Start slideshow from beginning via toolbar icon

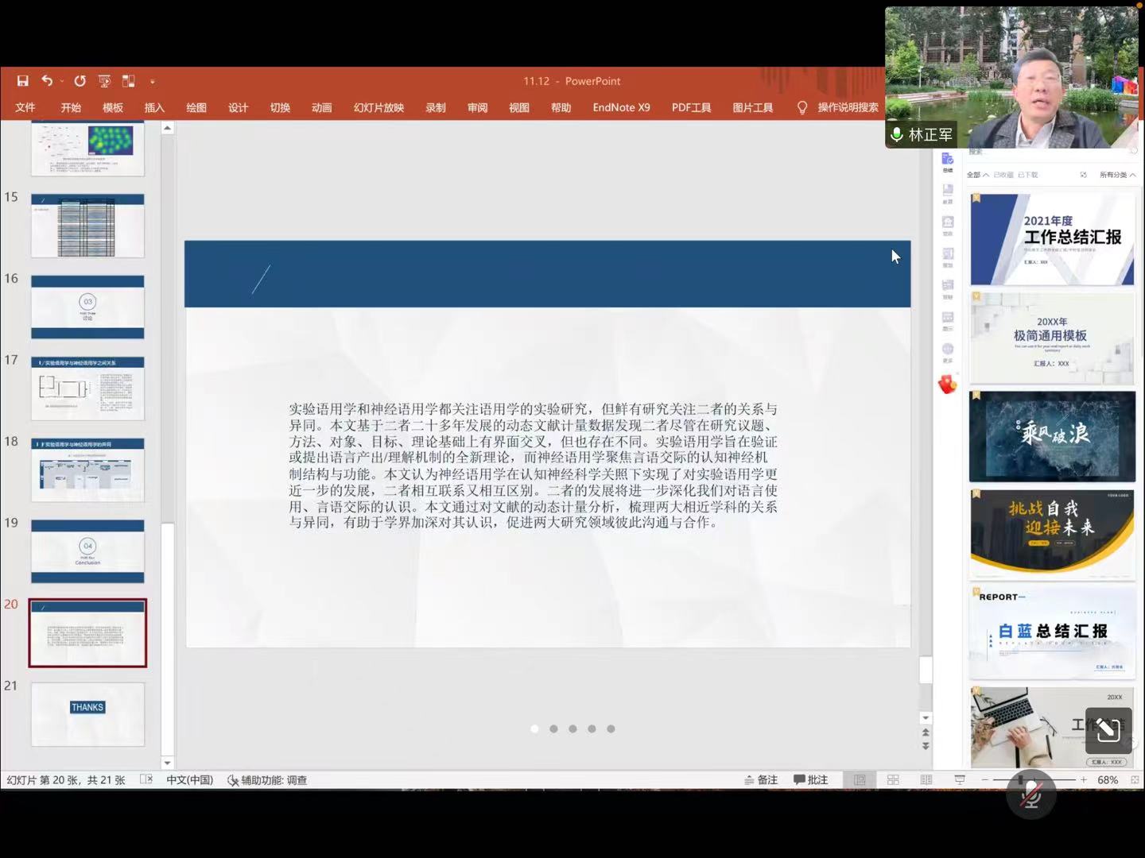(104, 81)
